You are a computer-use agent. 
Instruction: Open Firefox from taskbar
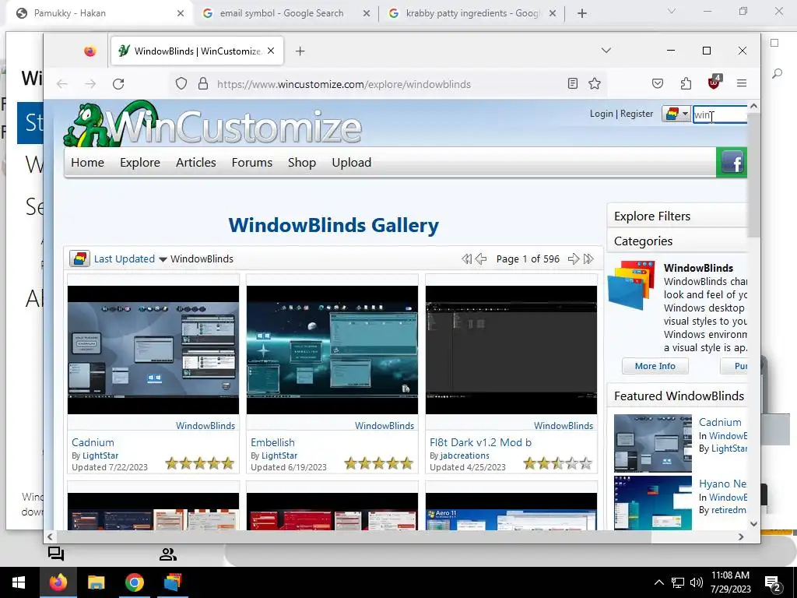click(58, 582)
